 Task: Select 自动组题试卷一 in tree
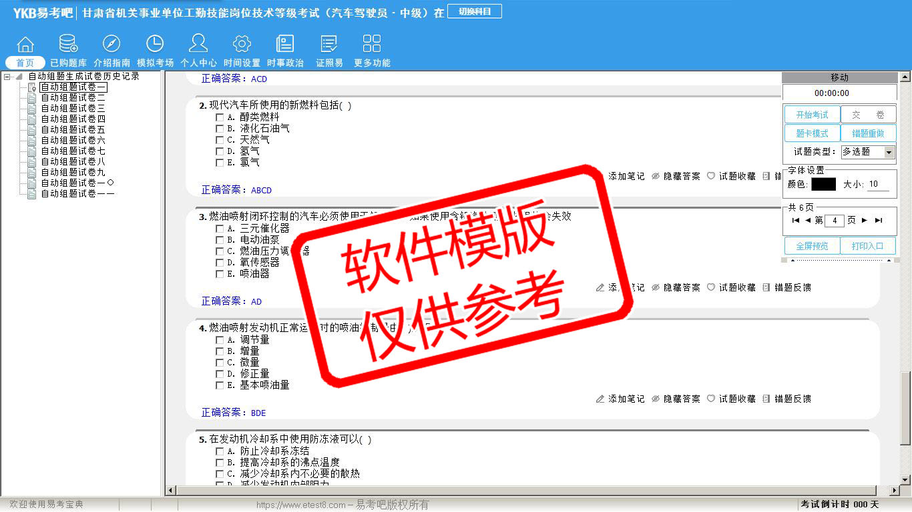(73, 87)
